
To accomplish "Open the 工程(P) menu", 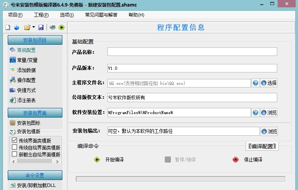I will [x=41, y=15].
